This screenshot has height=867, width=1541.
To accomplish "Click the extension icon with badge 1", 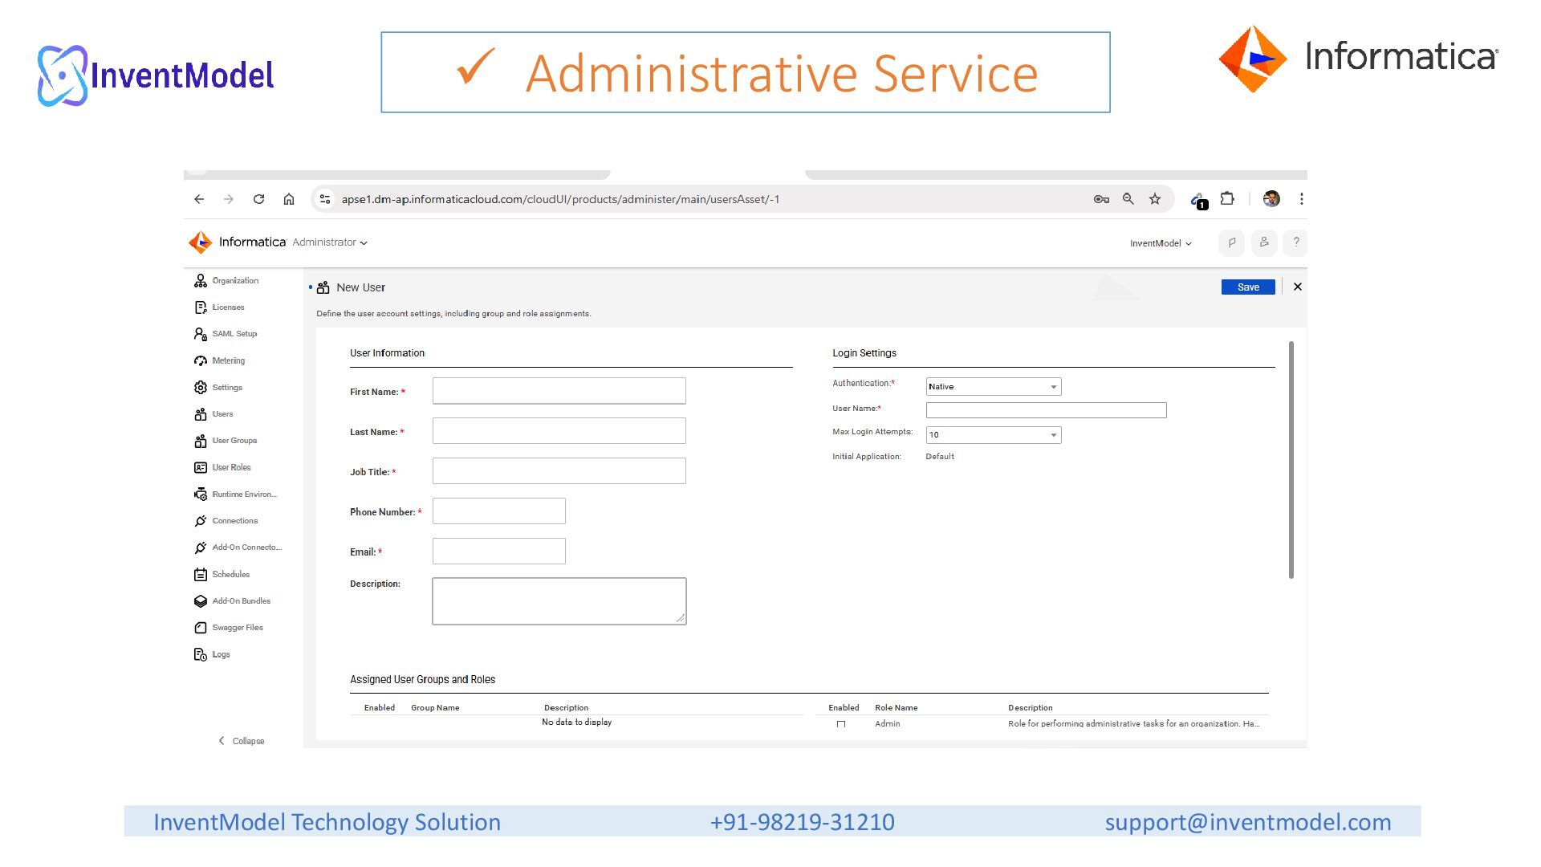I will point(1198,201).
